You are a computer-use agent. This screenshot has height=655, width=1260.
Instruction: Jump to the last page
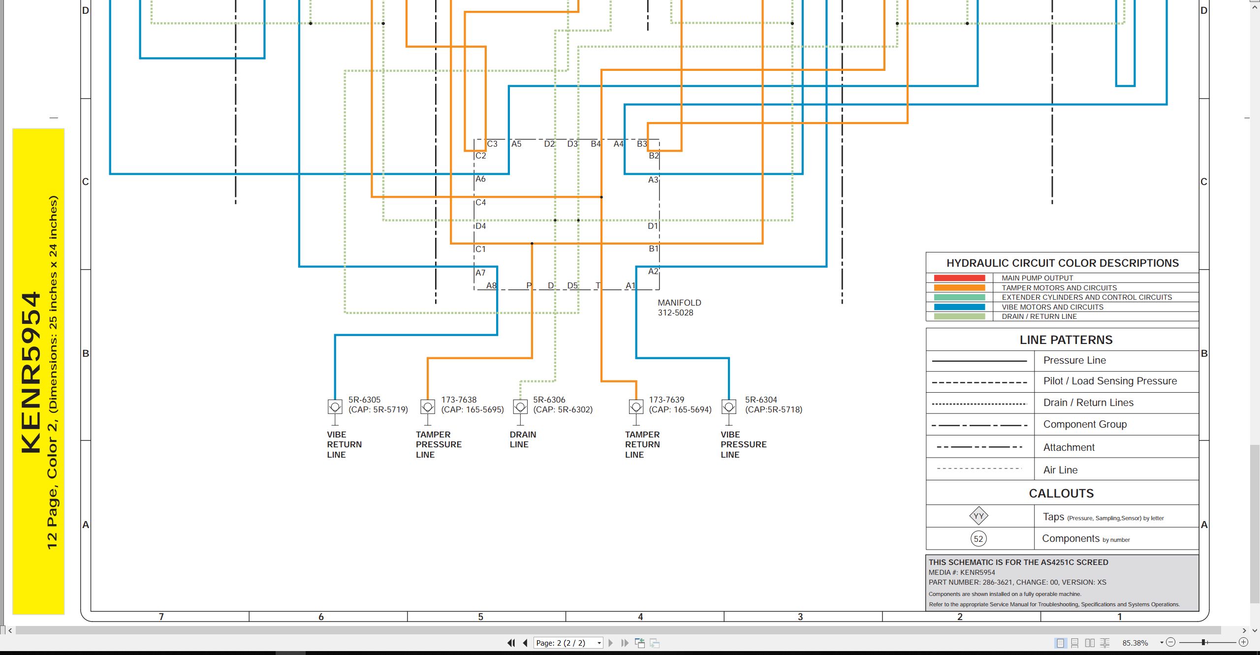point(625,643)
